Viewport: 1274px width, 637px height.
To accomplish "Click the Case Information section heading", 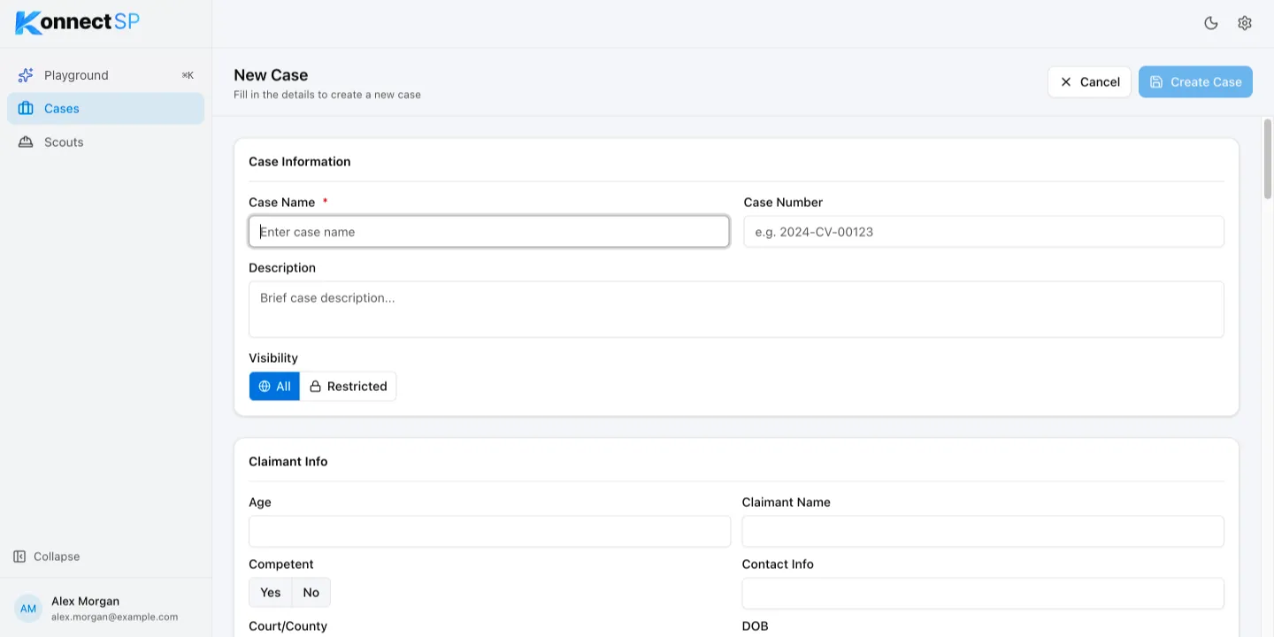I will coord(300,162).
